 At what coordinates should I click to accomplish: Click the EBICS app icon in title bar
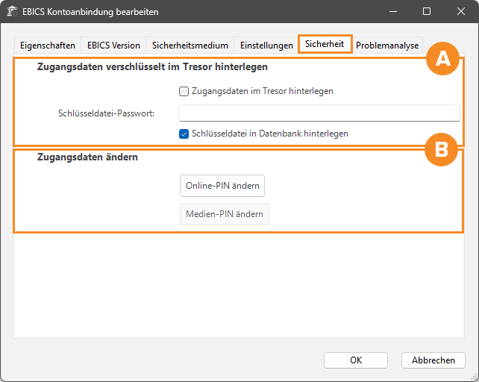[x=13, y=12]
